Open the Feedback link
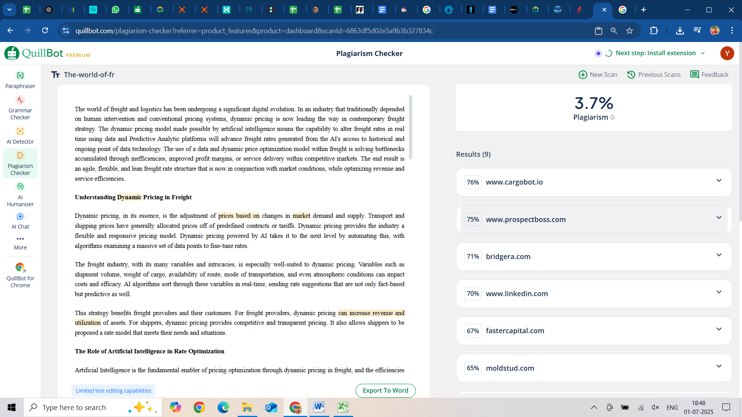The image size is (742, 417). (709, 75)
